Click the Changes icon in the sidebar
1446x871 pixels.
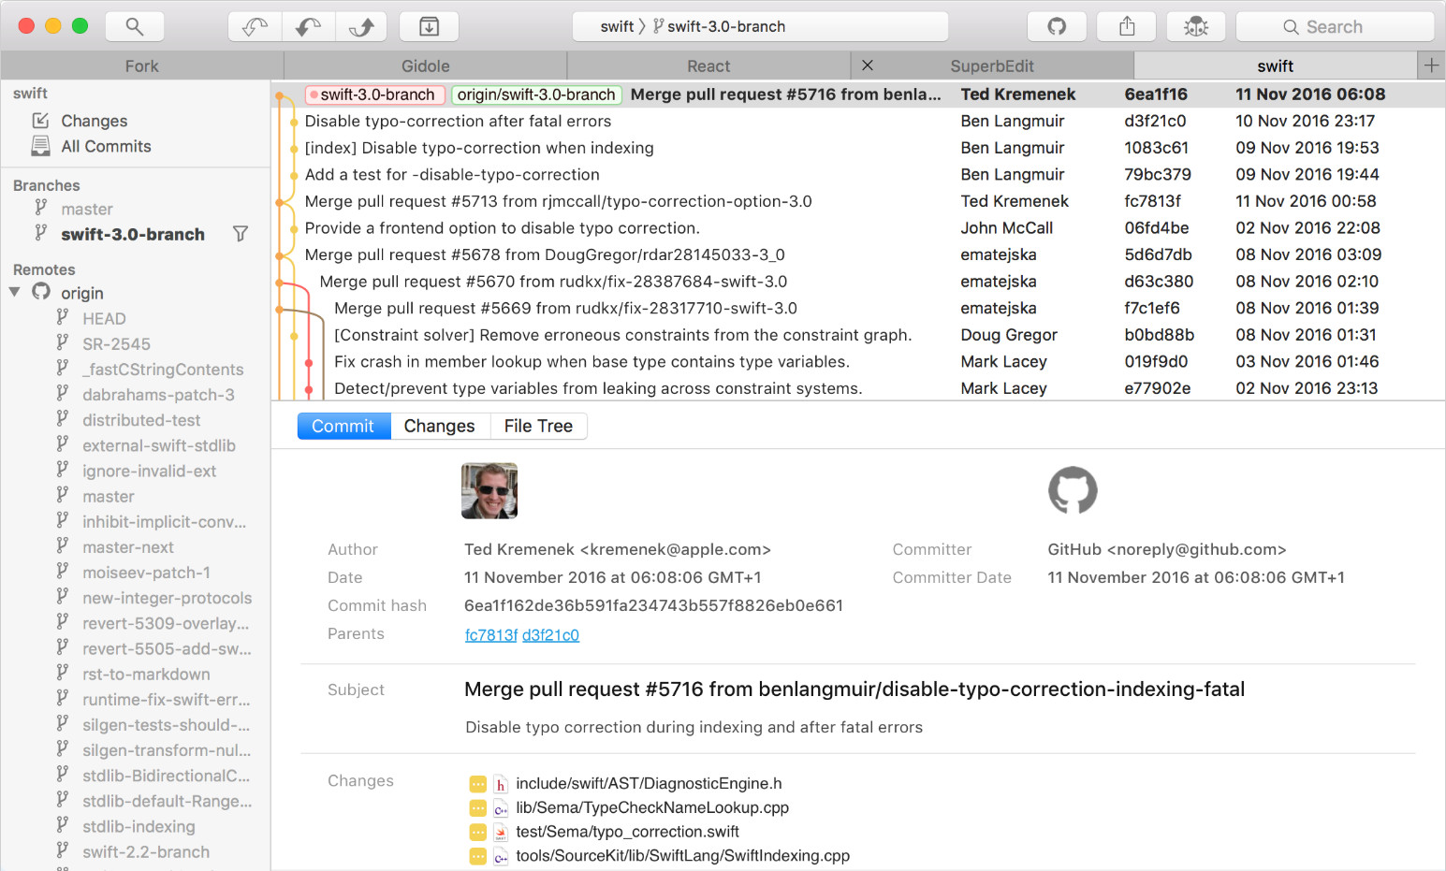[40, 121]
